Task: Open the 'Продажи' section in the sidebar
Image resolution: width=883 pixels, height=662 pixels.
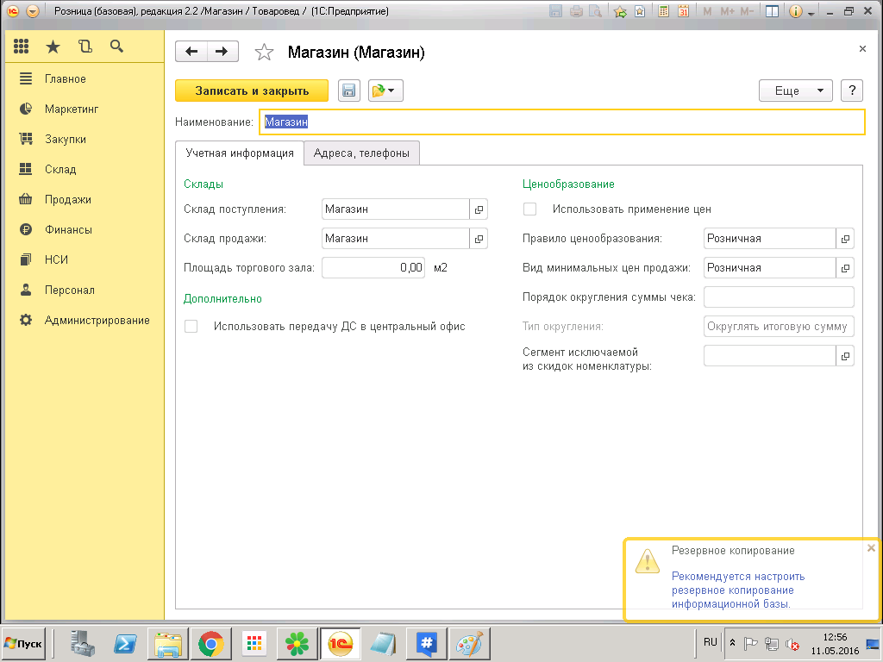Action: [68, 199]
